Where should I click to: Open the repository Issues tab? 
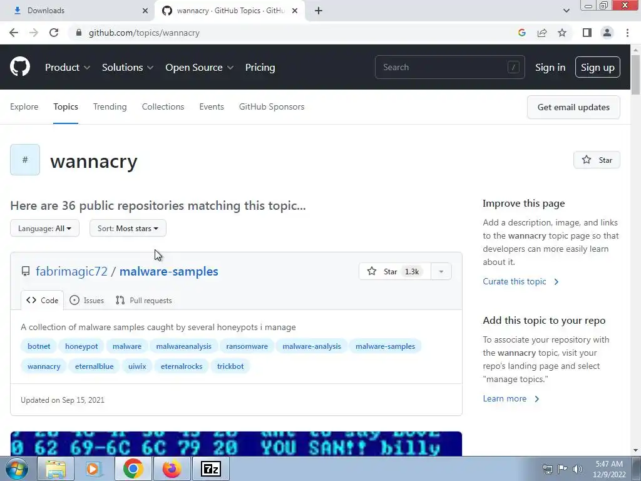tap(86, 300)
